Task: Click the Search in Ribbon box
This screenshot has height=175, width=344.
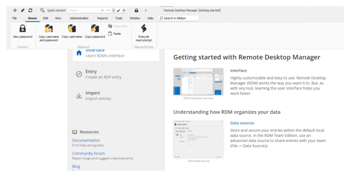Action: (x=178, y=18)
